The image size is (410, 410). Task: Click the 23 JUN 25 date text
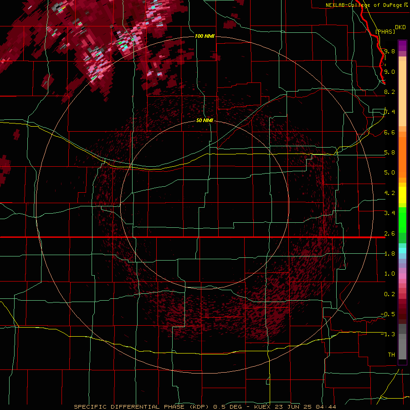[x=293, y=407]
